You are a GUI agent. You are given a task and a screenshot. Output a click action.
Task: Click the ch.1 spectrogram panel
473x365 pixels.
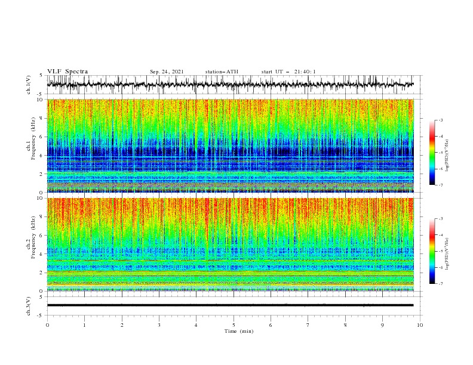pos(231,146)
